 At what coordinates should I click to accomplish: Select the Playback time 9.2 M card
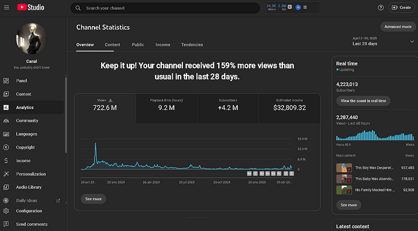pyautogui.click(x=167, y=108)
